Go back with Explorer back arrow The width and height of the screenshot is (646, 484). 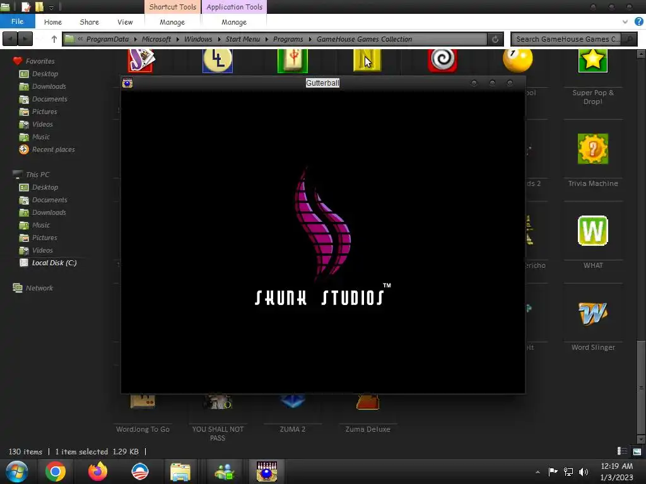pyautogui.click(x=10, y=39)
